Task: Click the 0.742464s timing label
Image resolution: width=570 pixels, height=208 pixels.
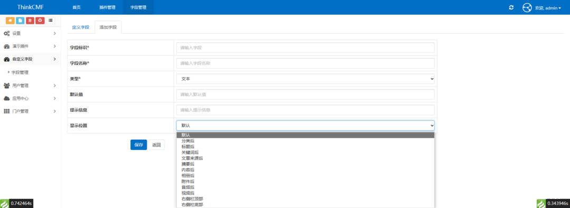Action: [21, 203]
